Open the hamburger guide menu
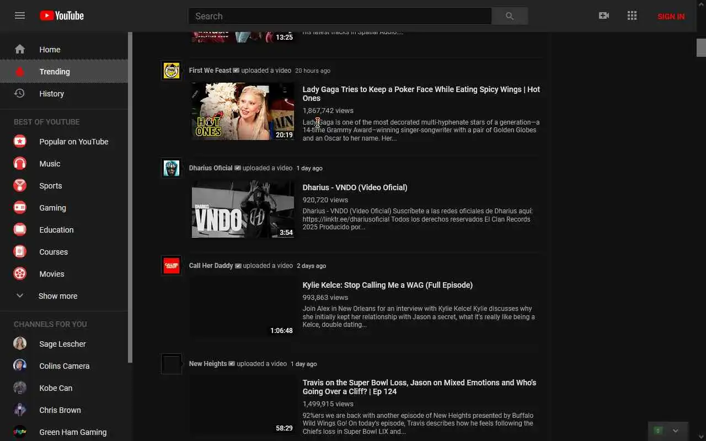This screenshot has height=441, width=706. 20,15
